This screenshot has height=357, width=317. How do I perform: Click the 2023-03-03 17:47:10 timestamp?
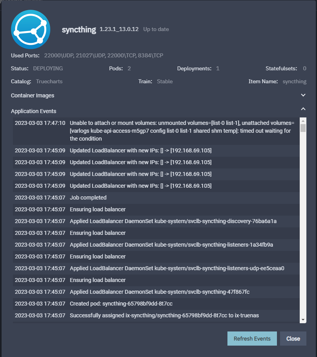[40, 123]
